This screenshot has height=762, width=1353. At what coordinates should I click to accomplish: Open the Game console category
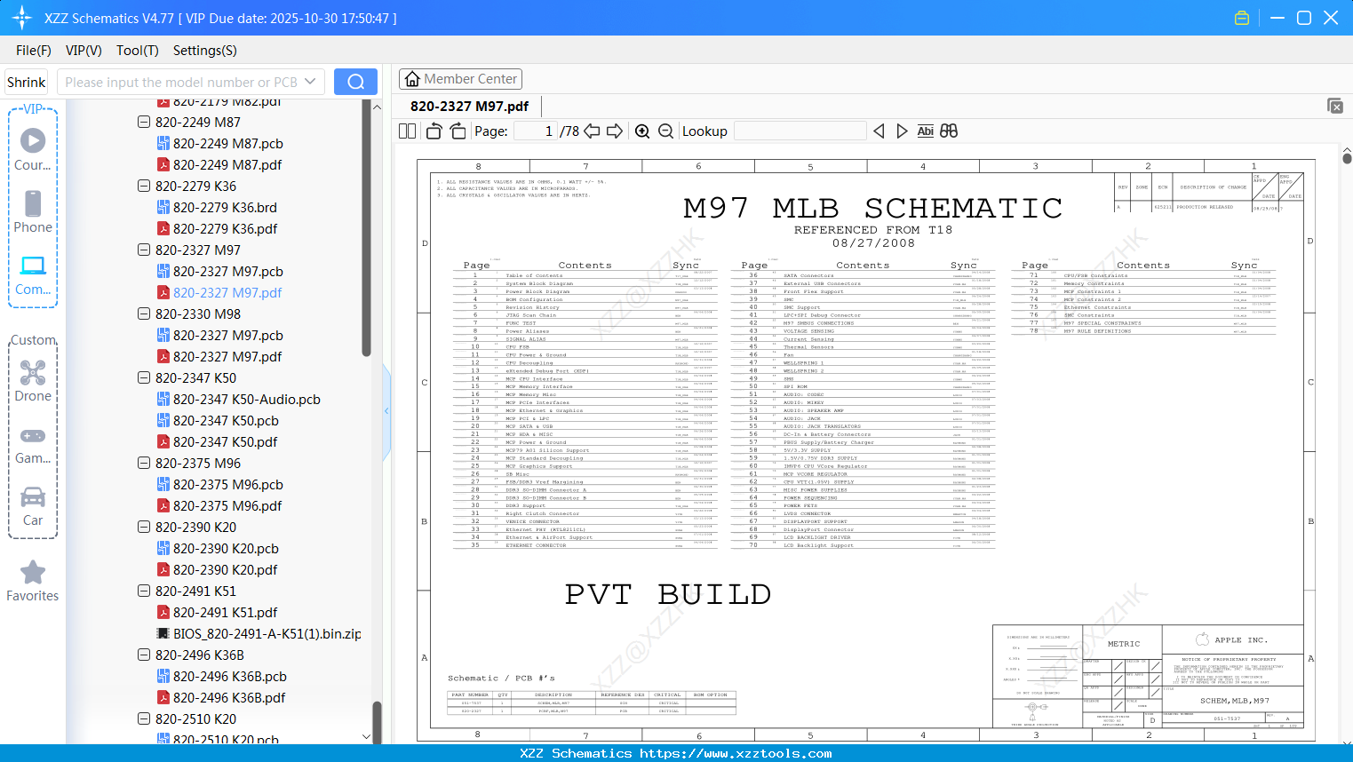point(33,445)
